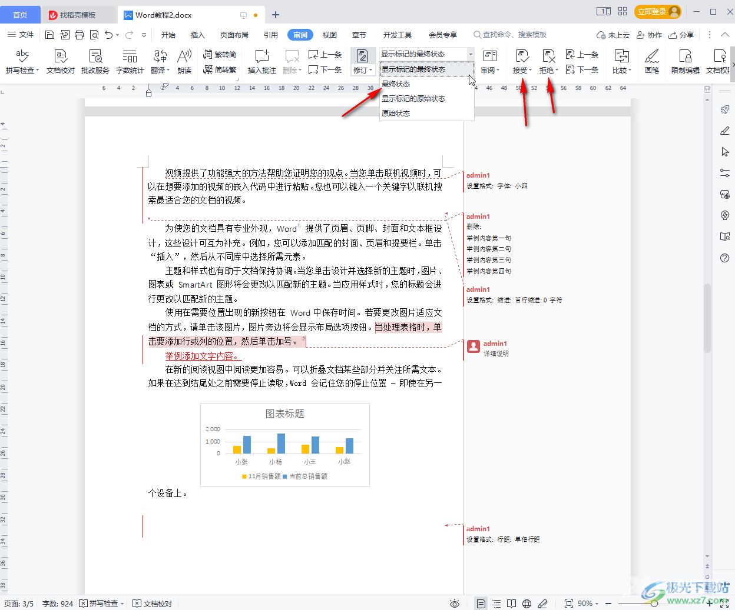
Task: Go to previous comment with 上一条 beside 删除
Action: click(x=325, y=55)
